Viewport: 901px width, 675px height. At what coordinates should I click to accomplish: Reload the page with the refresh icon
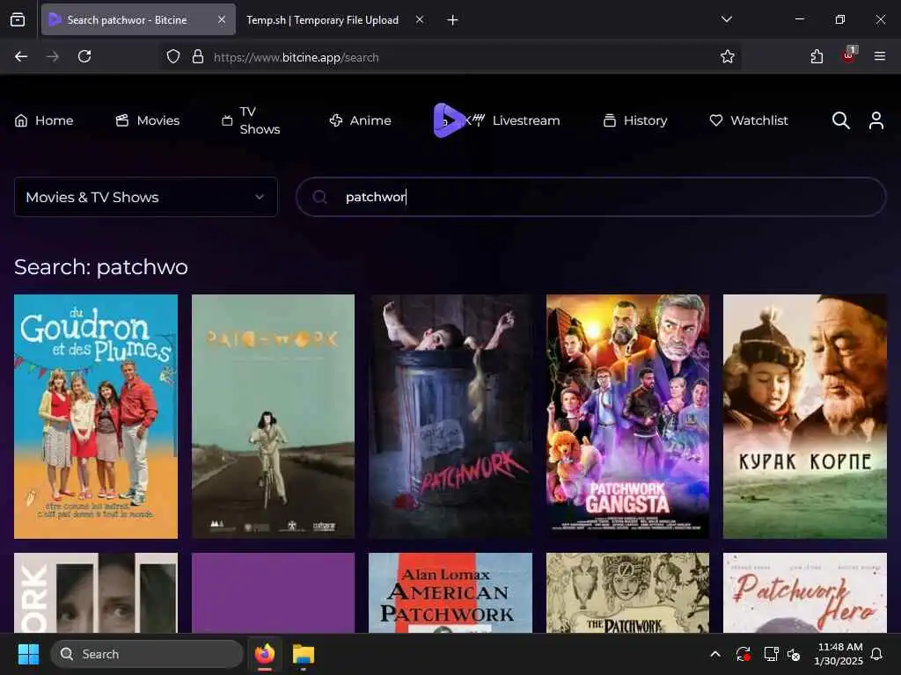tap(84, 56)
